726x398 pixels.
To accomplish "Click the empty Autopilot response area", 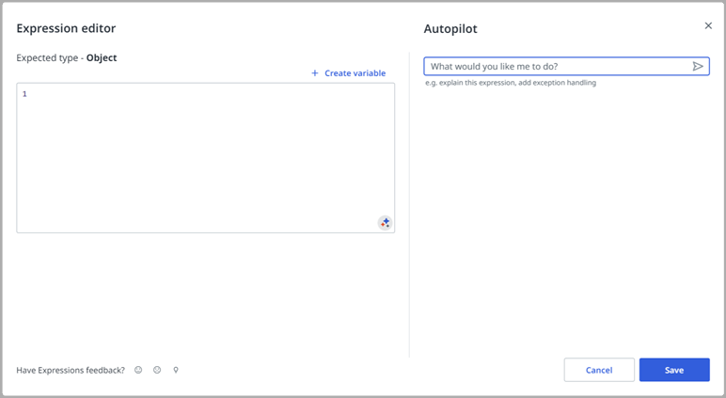I will 564,216.
